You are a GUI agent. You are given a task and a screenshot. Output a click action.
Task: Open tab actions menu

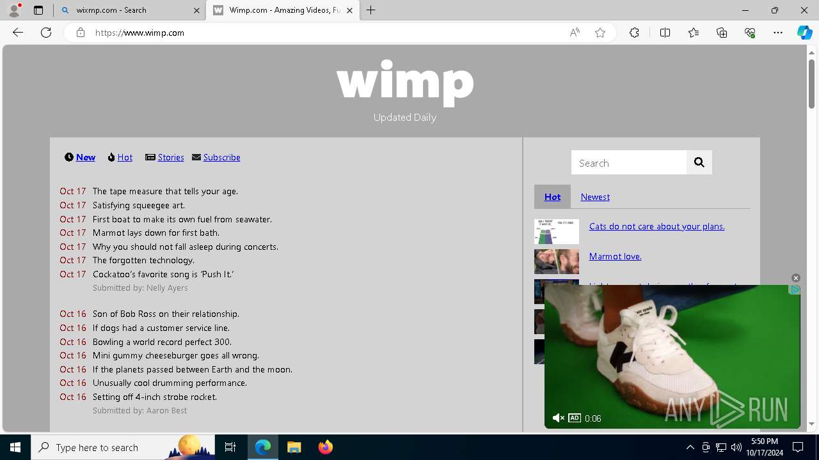[x=38, y=10]
